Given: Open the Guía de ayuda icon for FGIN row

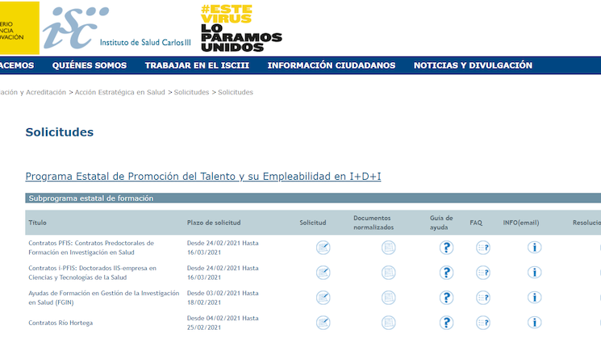Looking at the screenshot, I should 446,298.
